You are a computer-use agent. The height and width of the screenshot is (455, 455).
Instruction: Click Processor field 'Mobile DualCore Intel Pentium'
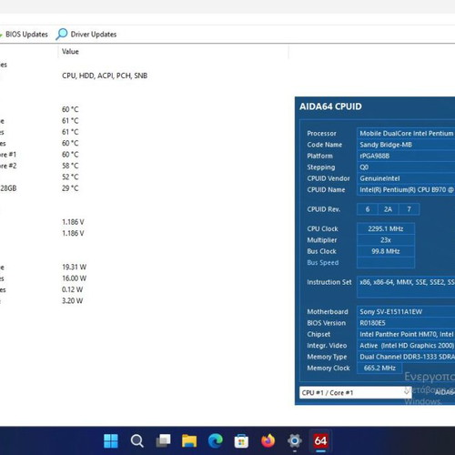click(406, 134)
